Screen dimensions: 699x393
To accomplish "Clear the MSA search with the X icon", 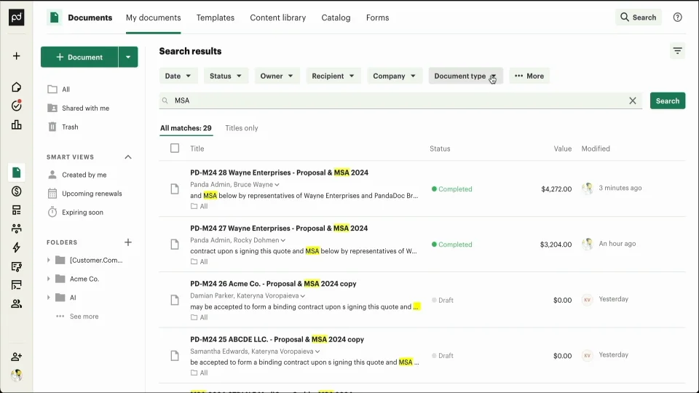I will (633, 100).
